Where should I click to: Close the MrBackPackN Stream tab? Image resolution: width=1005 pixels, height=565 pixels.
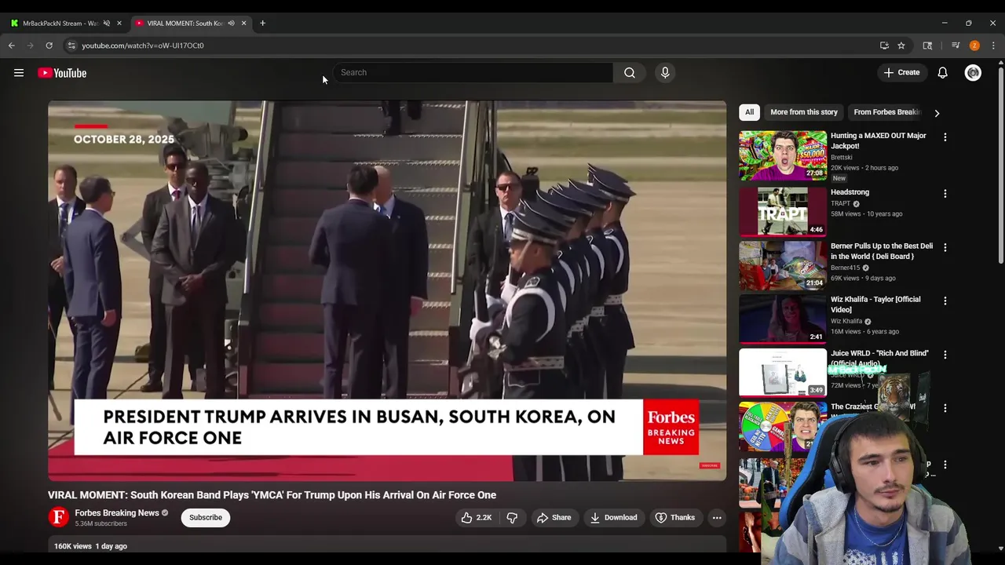click(119, 24)
